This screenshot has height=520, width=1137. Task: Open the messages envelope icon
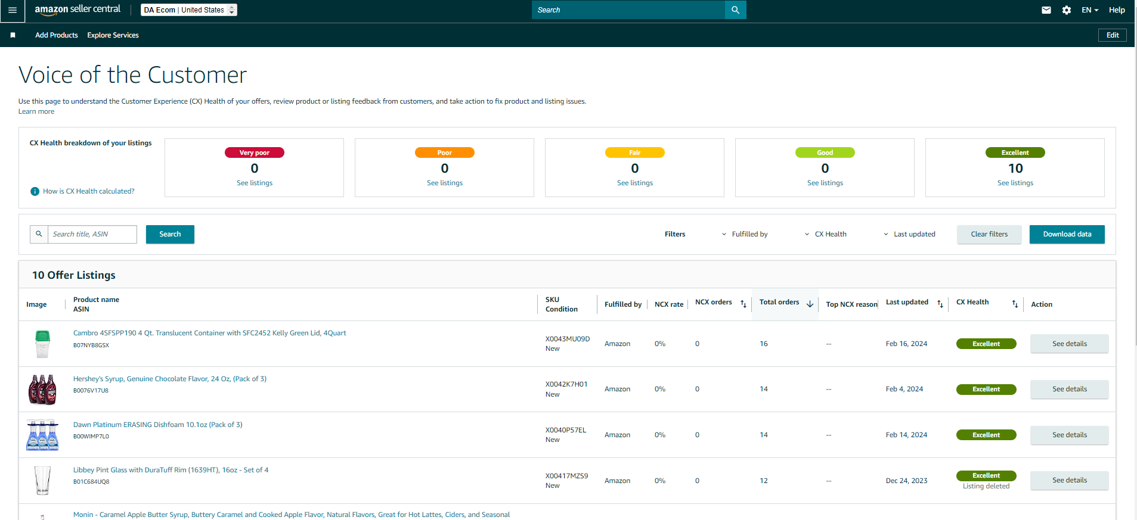pos(1046,10)
